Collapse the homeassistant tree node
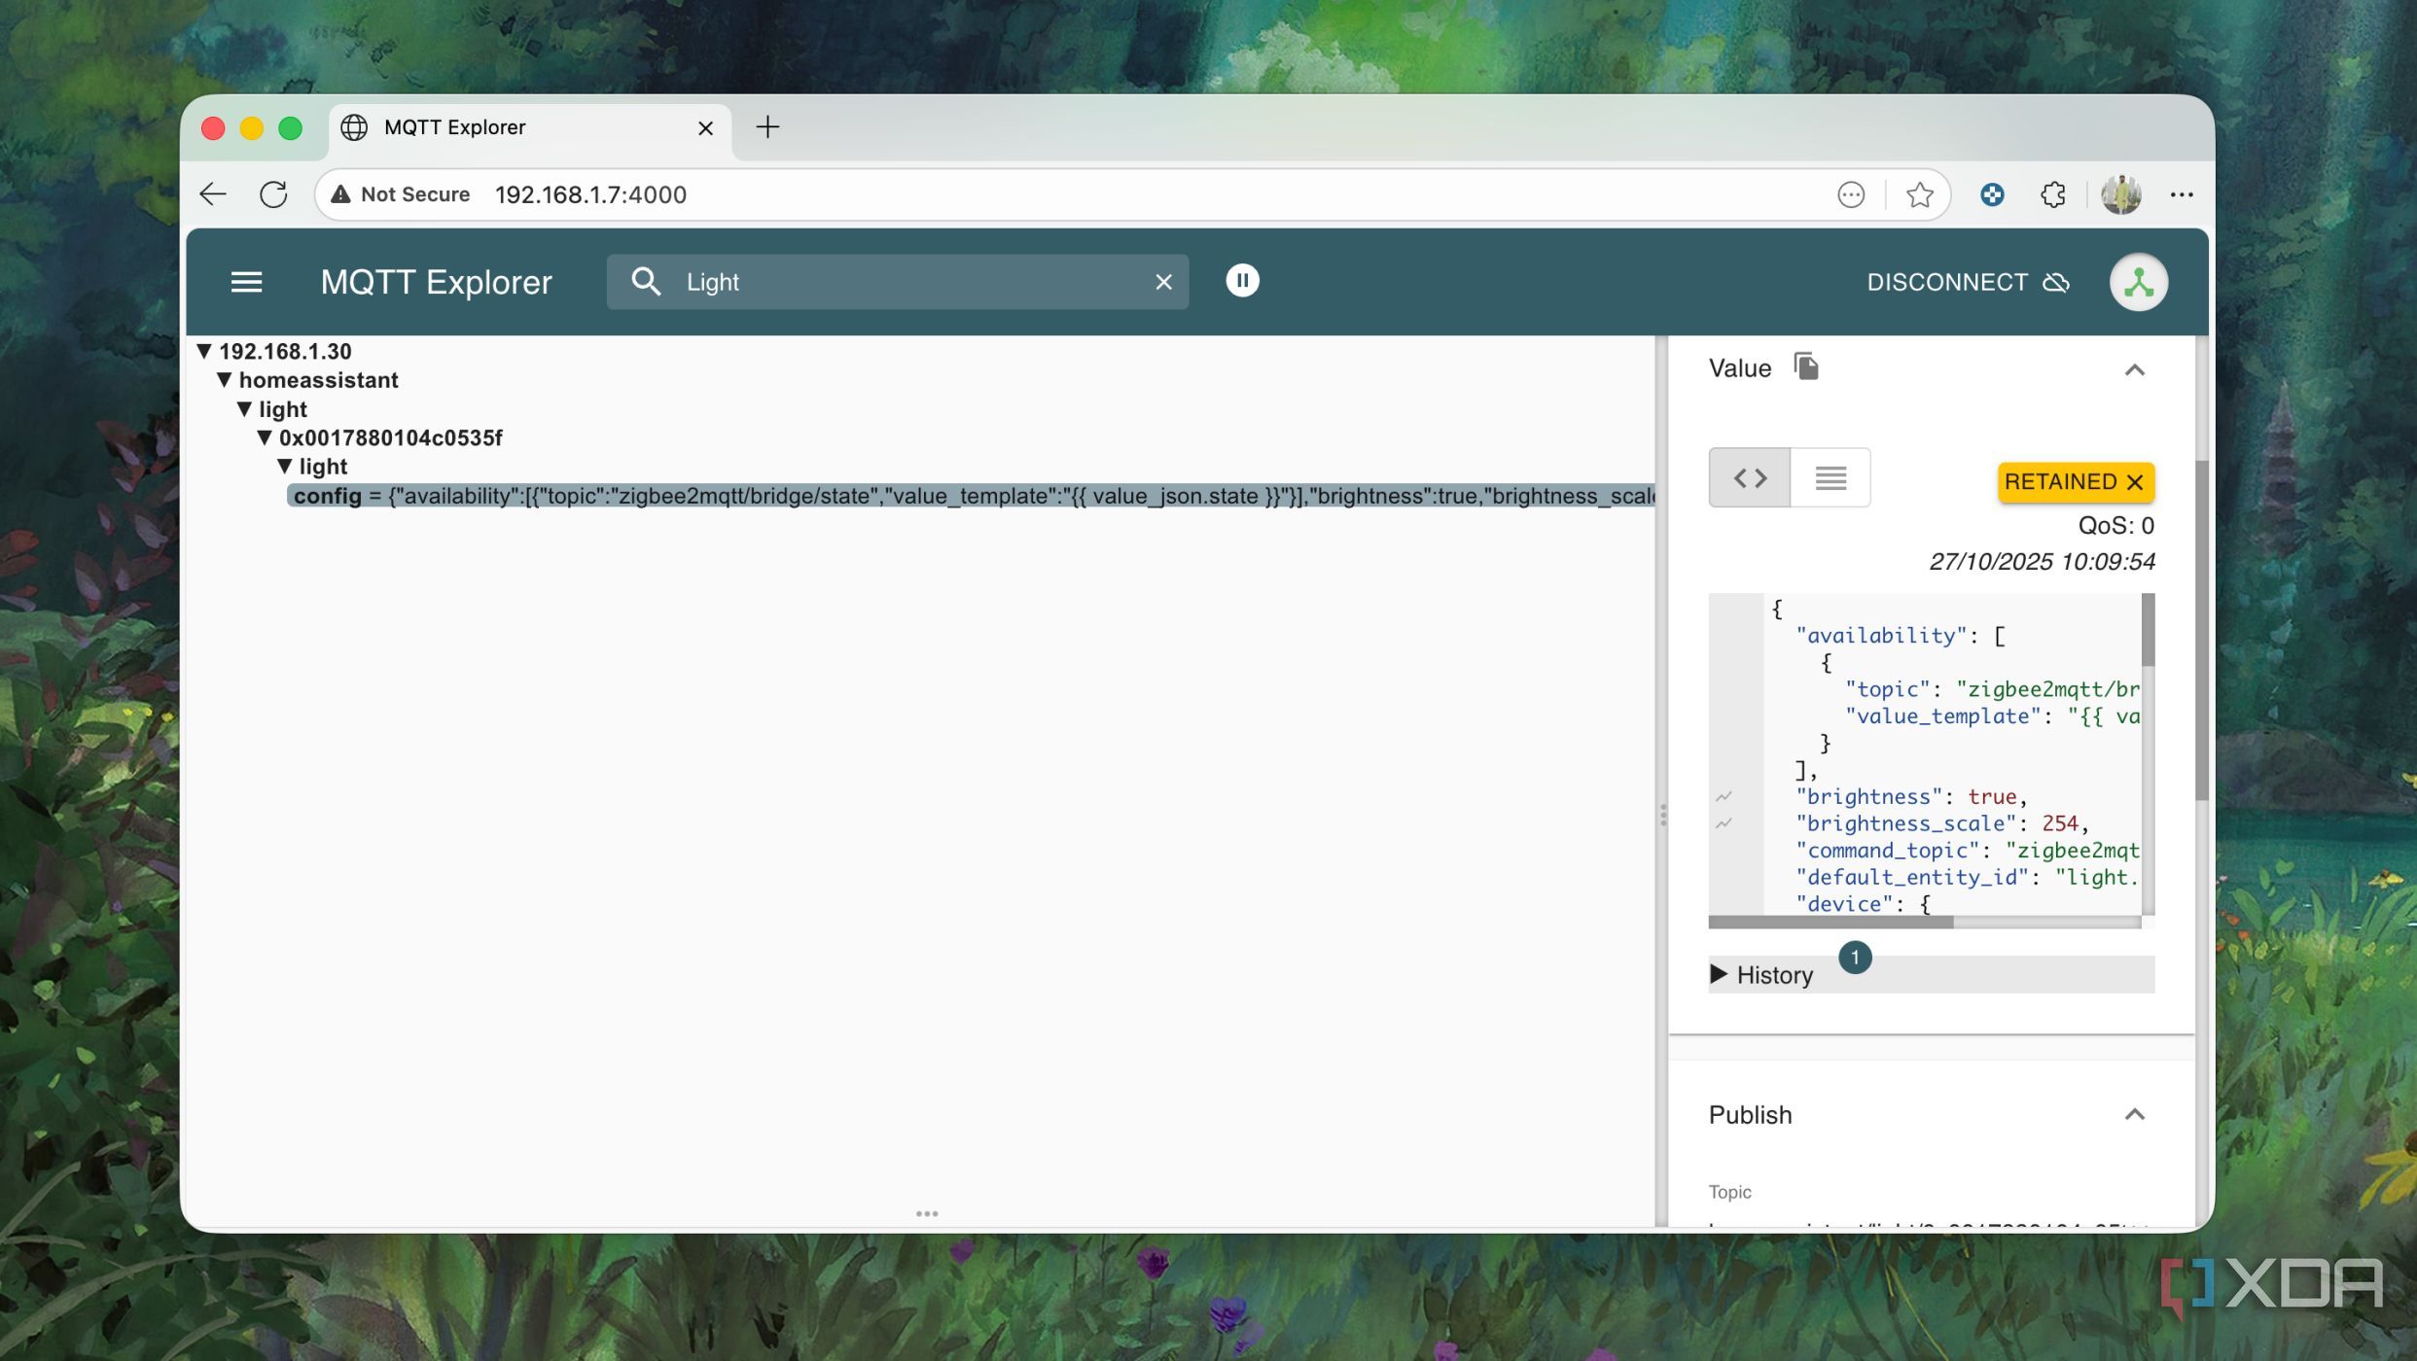 tap(225, 380)
